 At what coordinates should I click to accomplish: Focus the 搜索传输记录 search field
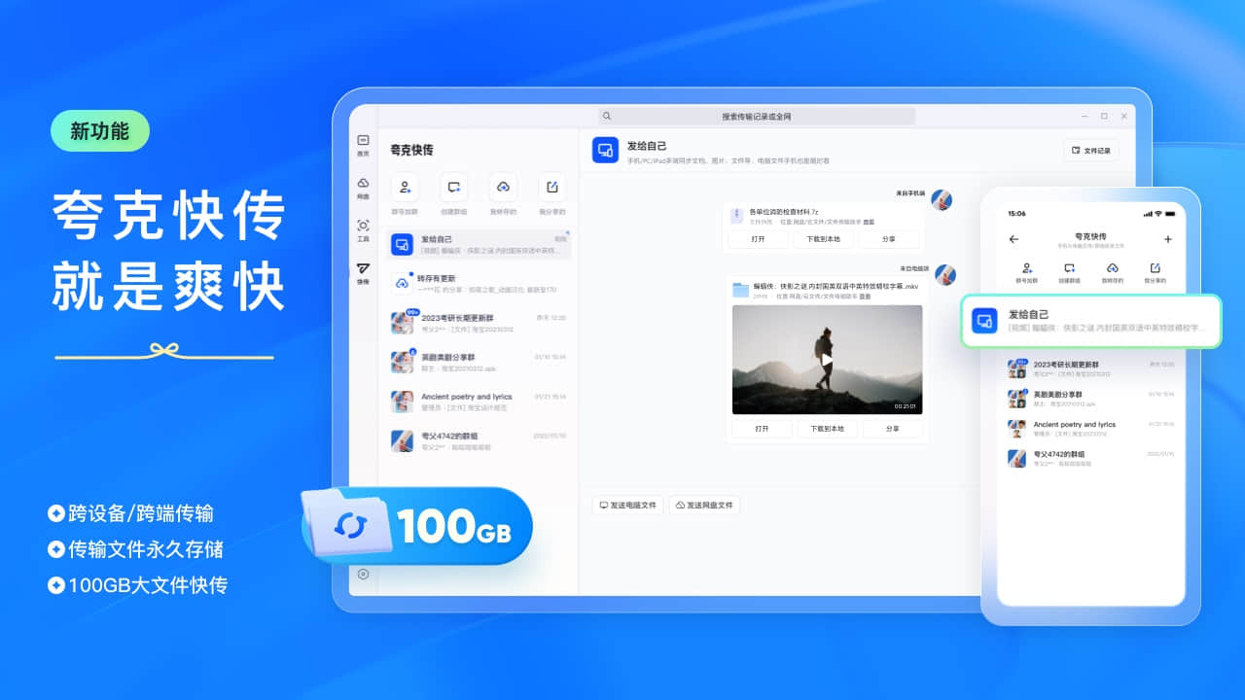[x=757, y=116]
